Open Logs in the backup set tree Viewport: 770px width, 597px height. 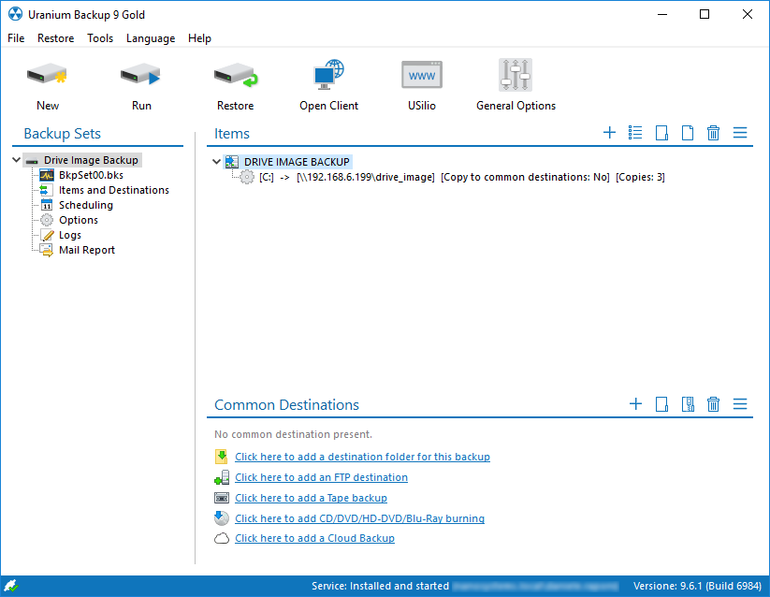[x=70, y=235]
